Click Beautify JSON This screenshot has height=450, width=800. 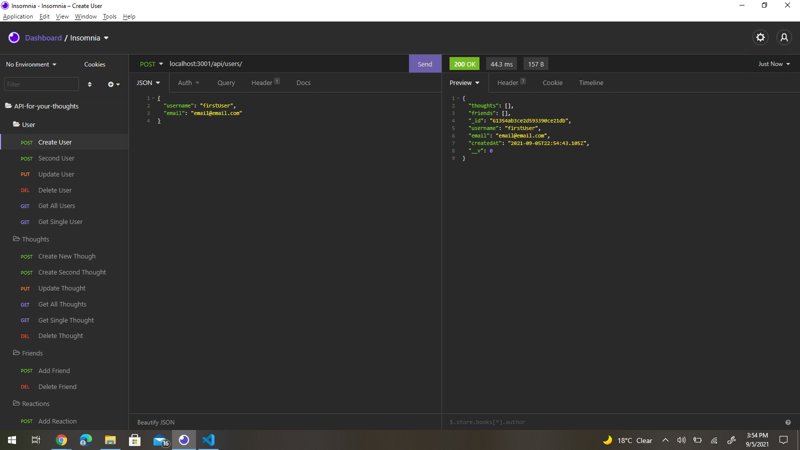[x=156, y=422]
